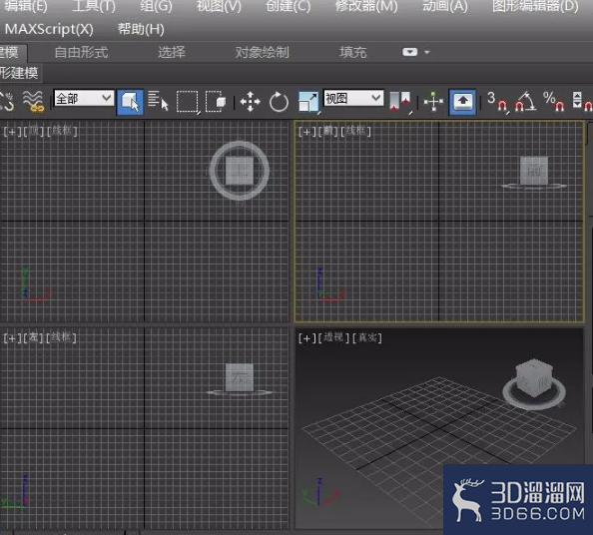The image size is (593, 535).
Task: Click the ViewCube in the left viewport
Action: click(240, 377)
